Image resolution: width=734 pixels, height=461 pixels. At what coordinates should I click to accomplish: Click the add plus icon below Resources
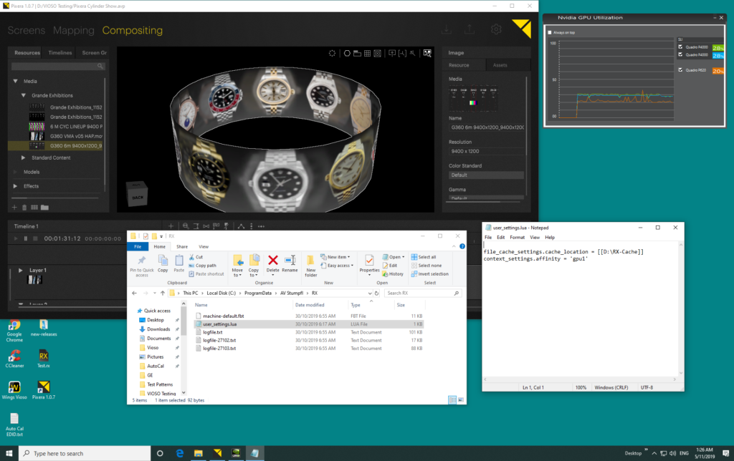pyautogui.click(x=14, y=208)
